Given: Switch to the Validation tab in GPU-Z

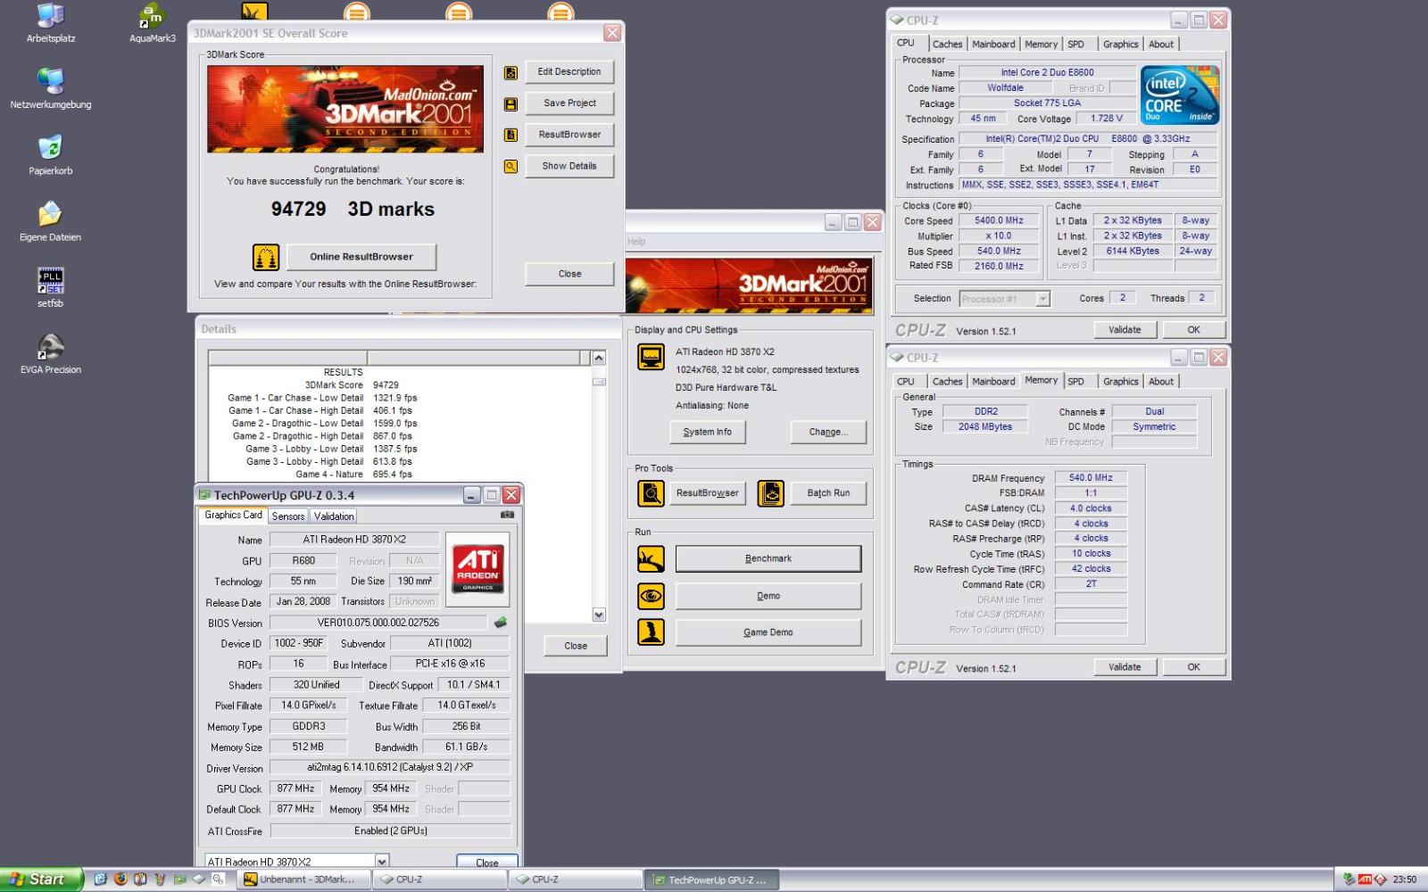Looking at the screenshot, I should (334, 516).
